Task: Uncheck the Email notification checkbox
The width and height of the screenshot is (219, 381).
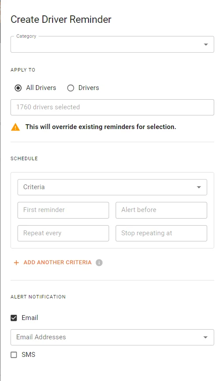Action: (14, 318)
